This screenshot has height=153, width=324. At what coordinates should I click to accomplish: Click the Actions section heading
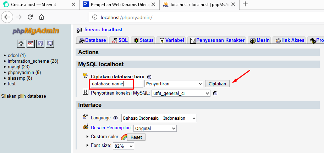(88, 52)
